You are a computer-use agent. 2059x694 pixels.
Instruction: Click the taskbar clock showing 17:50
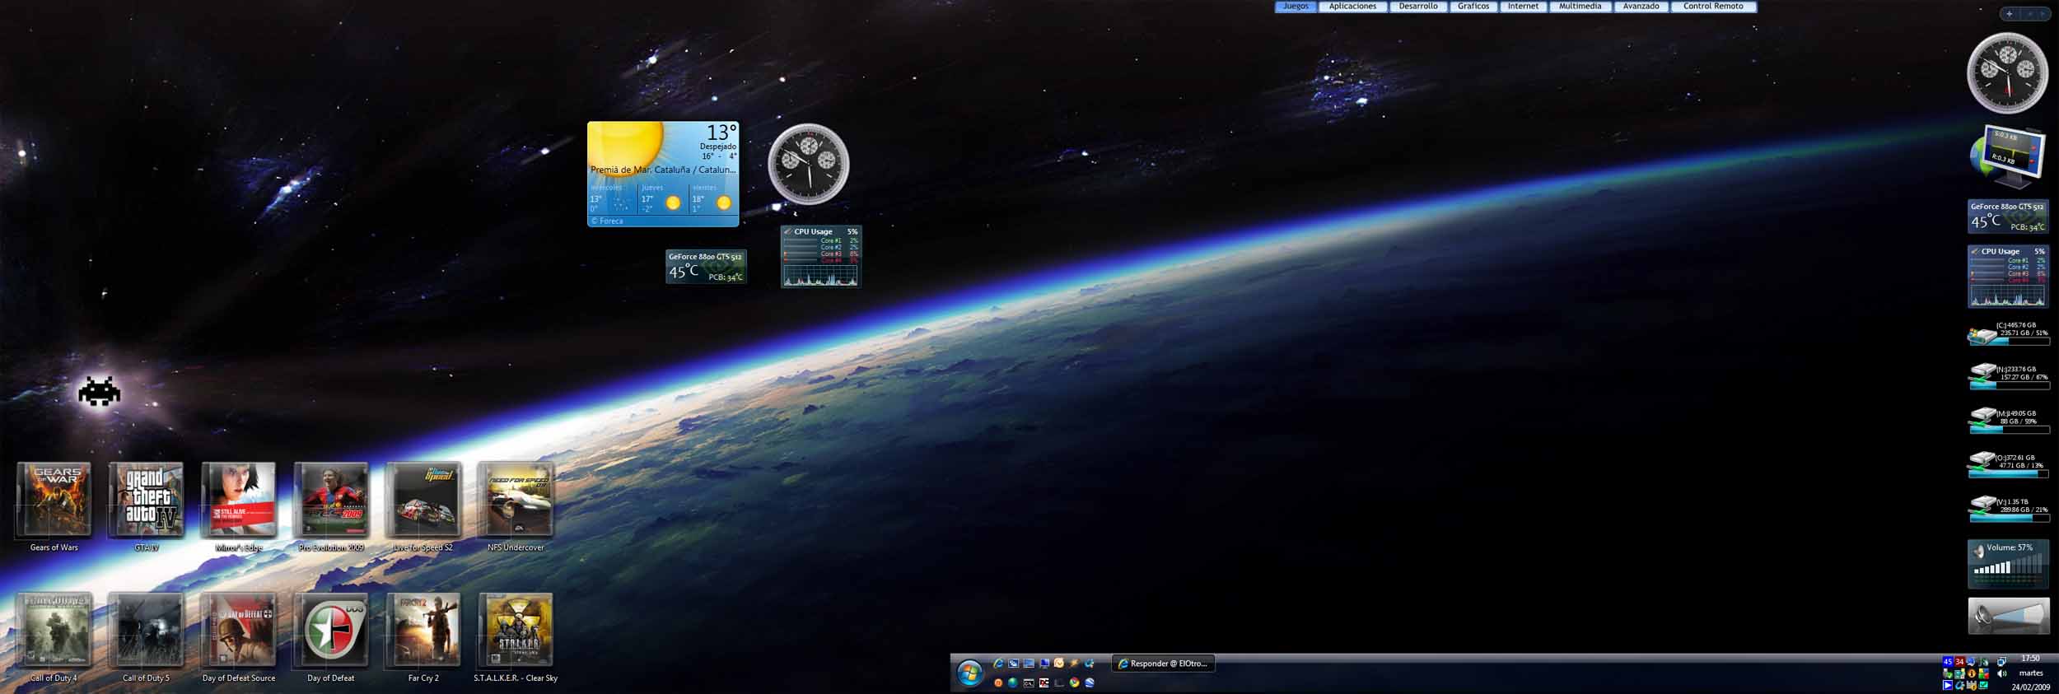point(2031,659)
